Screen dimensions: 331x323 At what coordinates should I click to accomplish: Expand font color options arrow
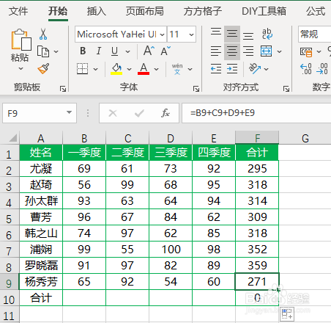[x=156, y=69]
